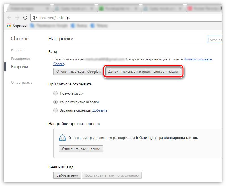
Task: Click the friGate Light extension icon
Action: [62, 138]
